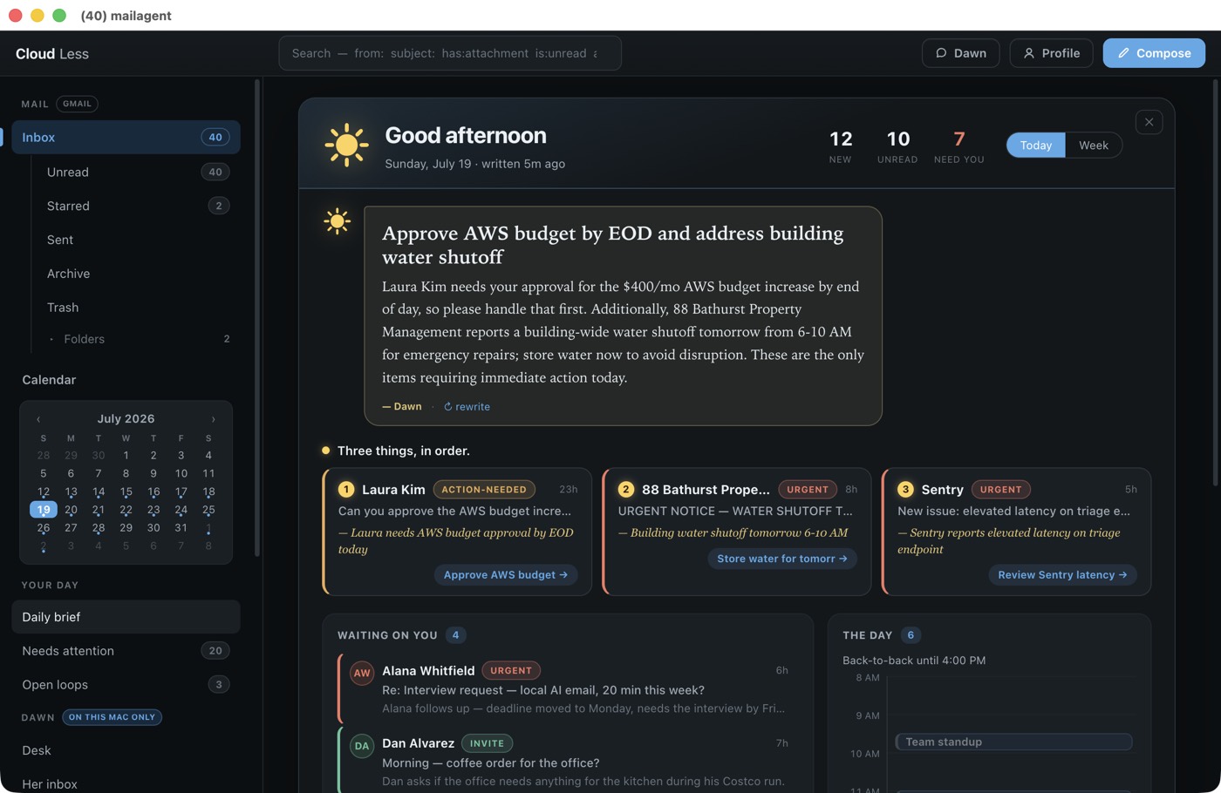Screen dimensions: 1221x793
Task: Click INVITE tag on Dan Alvarez
Action: click(487, 743)
